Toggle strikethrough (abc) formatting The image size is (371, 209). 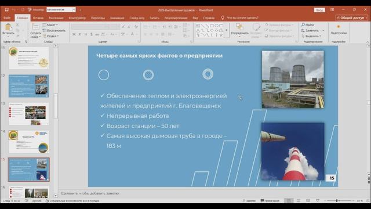[x=97, y=34]
